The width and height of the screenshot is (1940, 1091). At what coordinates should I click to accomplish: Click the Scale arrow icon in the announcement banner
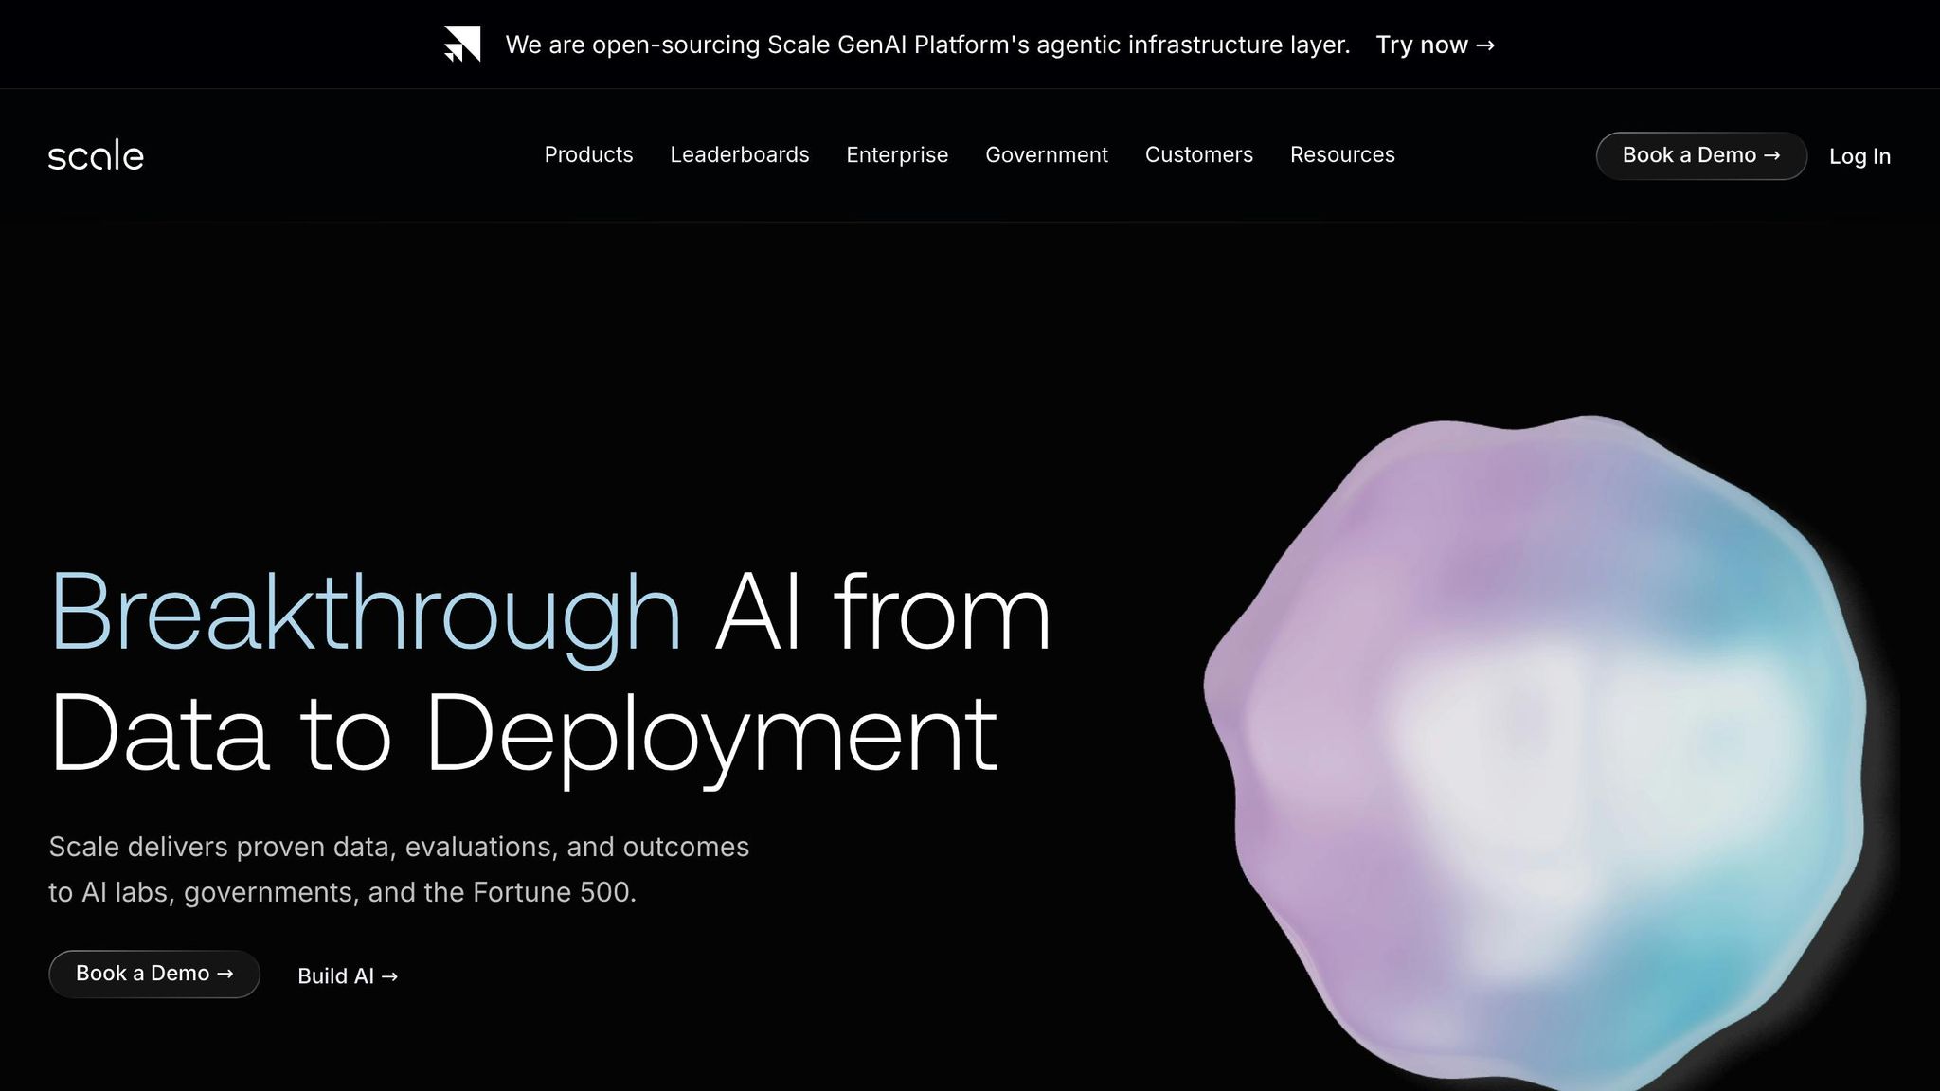(462, 44)
